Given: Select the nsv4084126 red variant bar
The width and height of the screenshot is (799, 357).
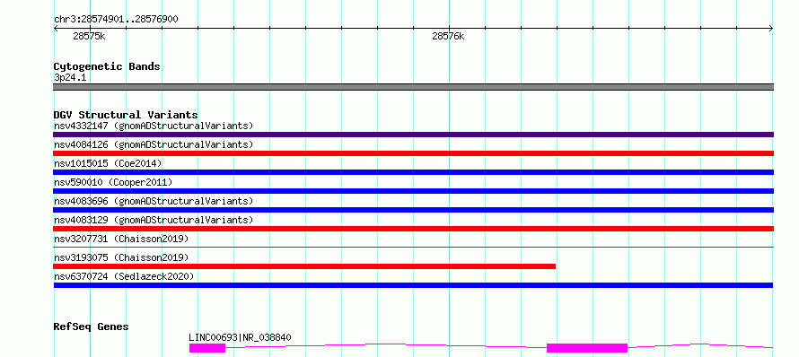Looking at the screenshot, I should click(413, 153).
